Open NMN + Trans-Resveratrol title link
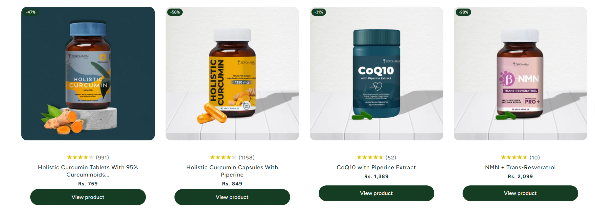 tap(520, 167)
